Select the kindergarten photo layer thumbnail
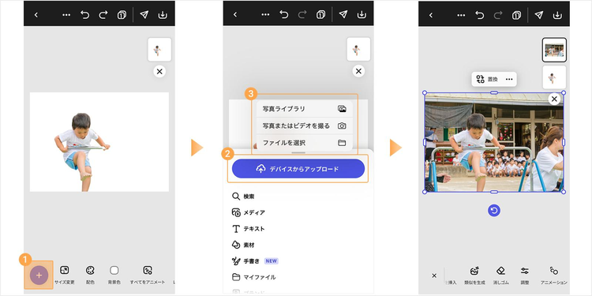The height and width of the screenshot is (296, 592). click(x=554, y=50)
